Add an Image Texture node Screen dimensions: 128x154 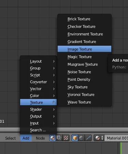(x=84, y=49)
